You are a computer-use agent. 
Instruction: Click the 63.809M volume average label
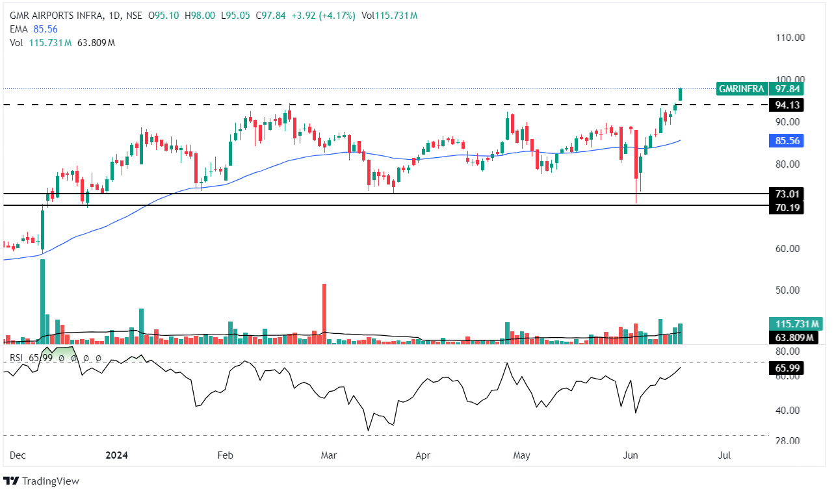786,337
